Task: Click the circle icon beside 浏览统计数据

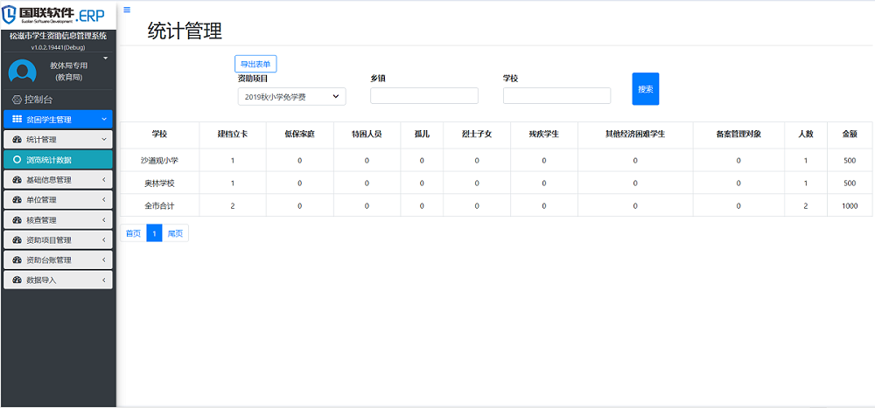Action: [17, 160]
